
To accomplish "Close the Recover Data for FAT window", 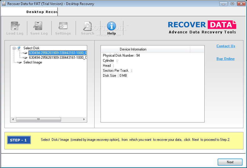I will point(241,4).
